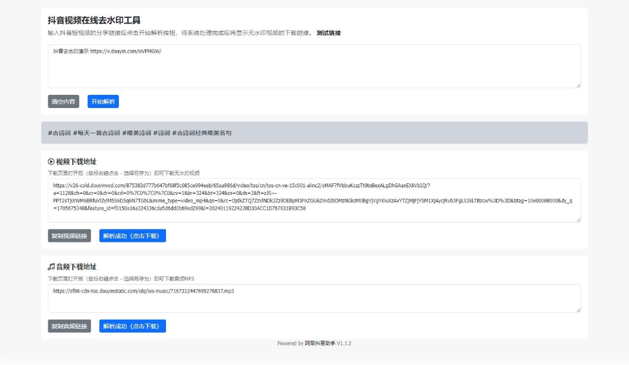
Task: Grab the resize handle of the video URL textarea
Action: click(x=578, y=220)
